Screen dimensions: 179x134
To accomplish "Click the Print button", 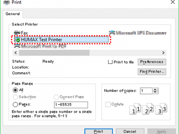I will pos(99,132).
